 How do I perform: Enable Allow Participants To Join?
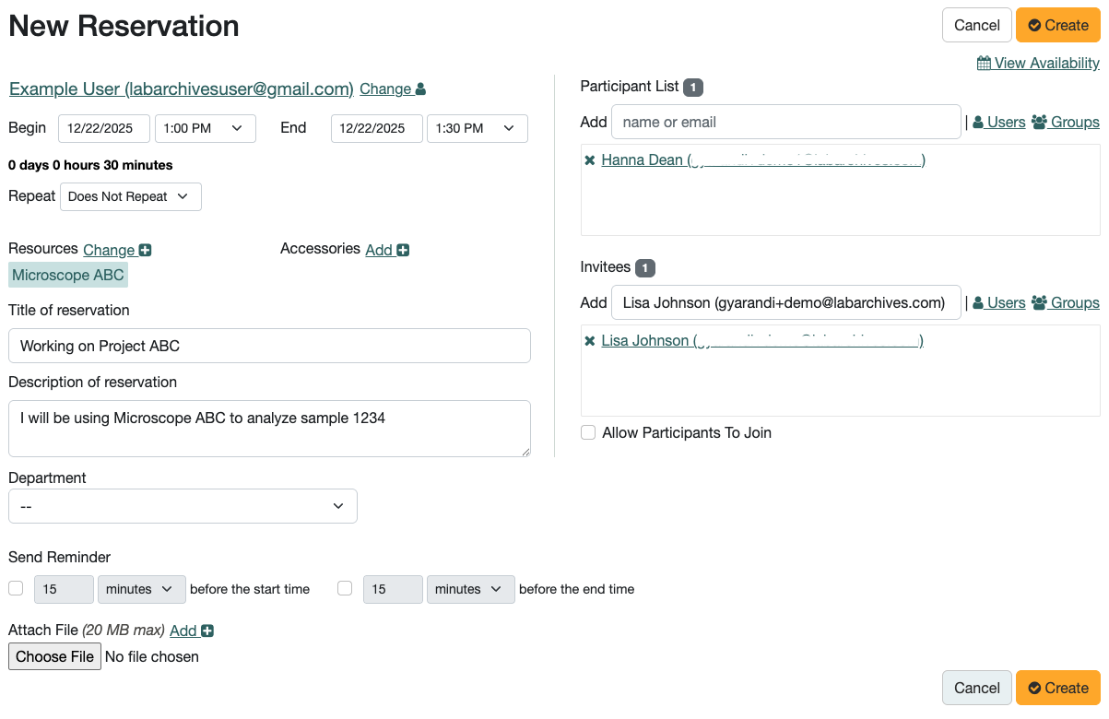pyautogui.click(x=587, y=432)
